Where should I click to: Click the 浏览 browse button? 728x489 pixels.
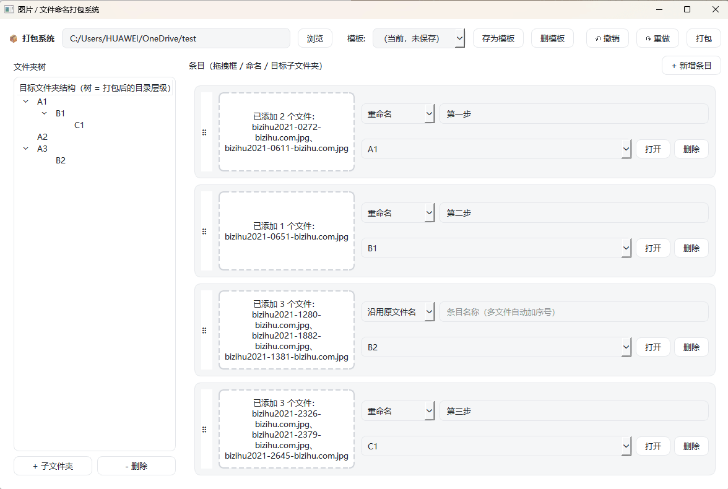click(x=314, y=38)
